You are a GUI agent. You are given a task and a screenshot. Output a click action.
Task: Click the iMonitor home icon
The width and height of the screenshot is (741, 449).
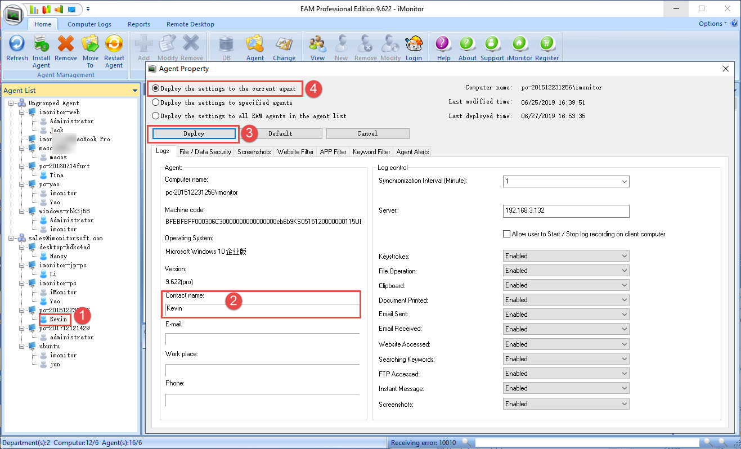coord(519,44)
